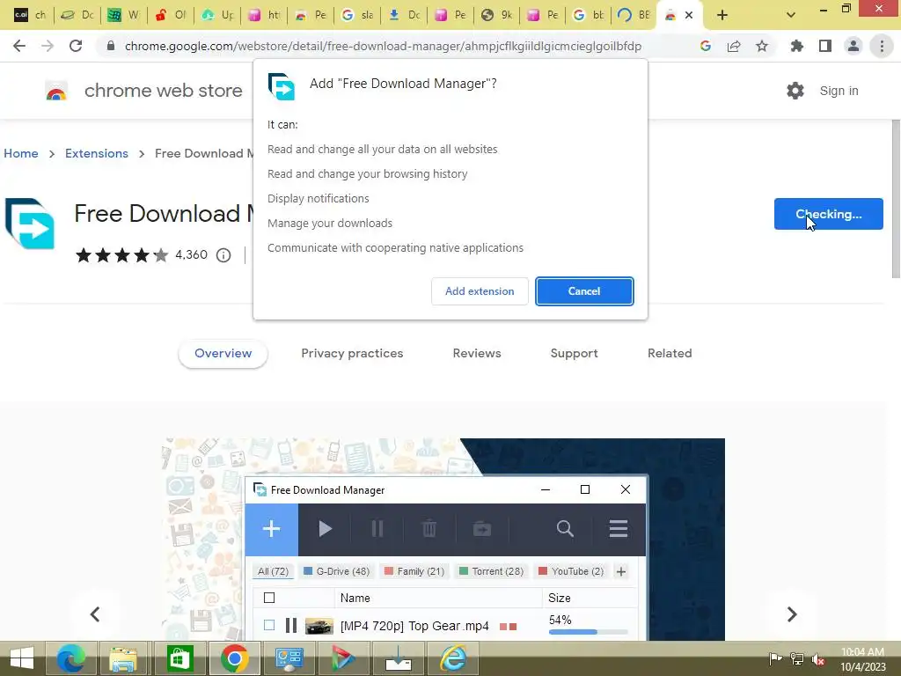Click the taskbar clock
The height and width of the screenshot is (676, 901).
(x=862, y=658)
